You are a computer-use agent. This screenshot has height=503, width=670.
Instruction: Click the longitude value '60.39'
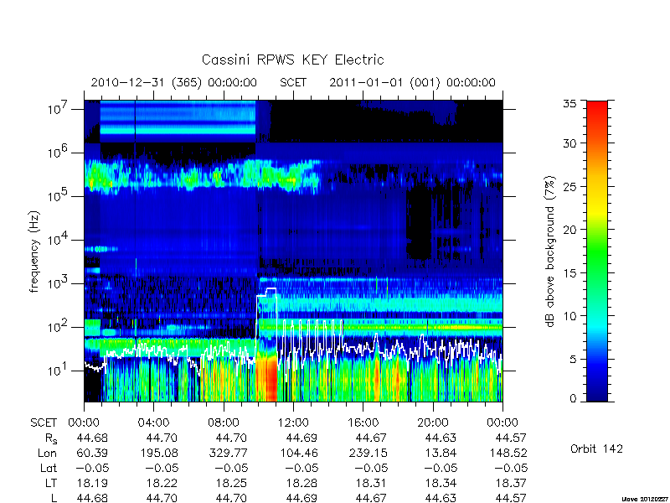(x=92, y=453)
